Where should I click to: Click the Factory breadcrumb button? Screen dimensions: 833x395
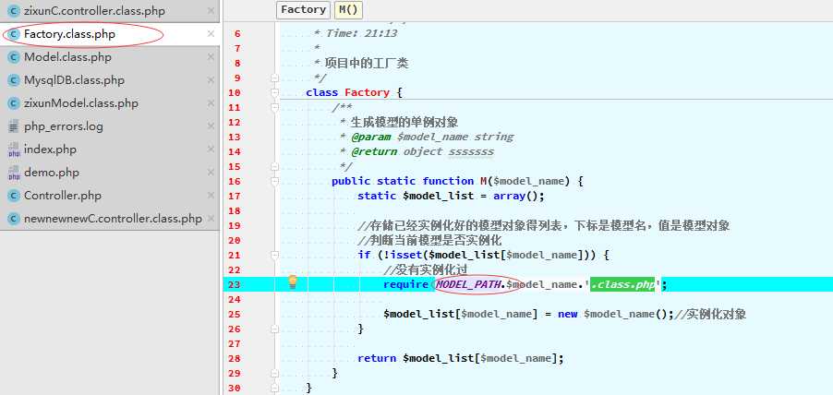coord(303,9)
